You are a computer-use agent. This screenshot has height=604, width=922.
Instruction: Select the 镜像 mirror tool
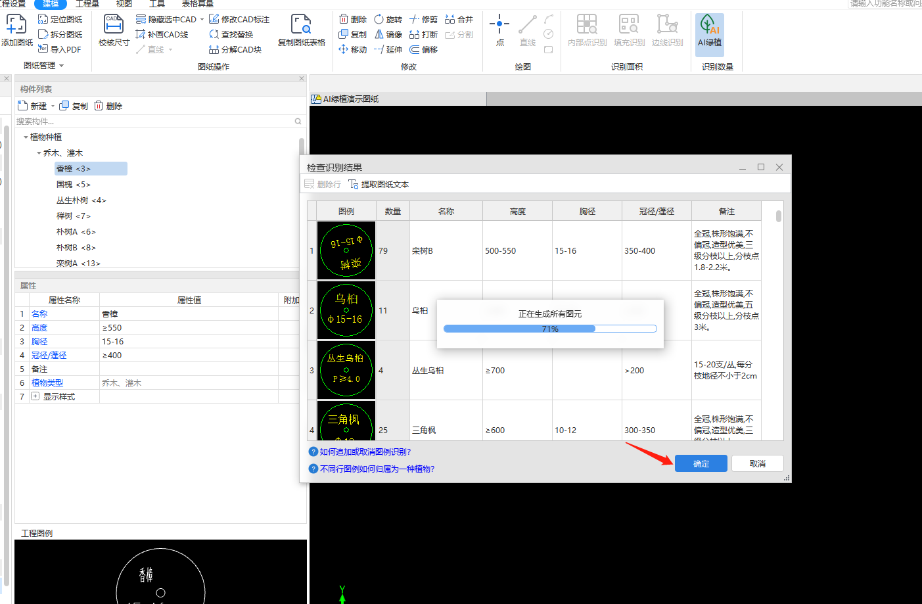388,34
